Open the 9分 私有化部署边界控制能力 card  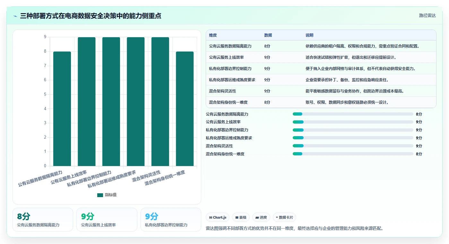click(x=171, y=220)
